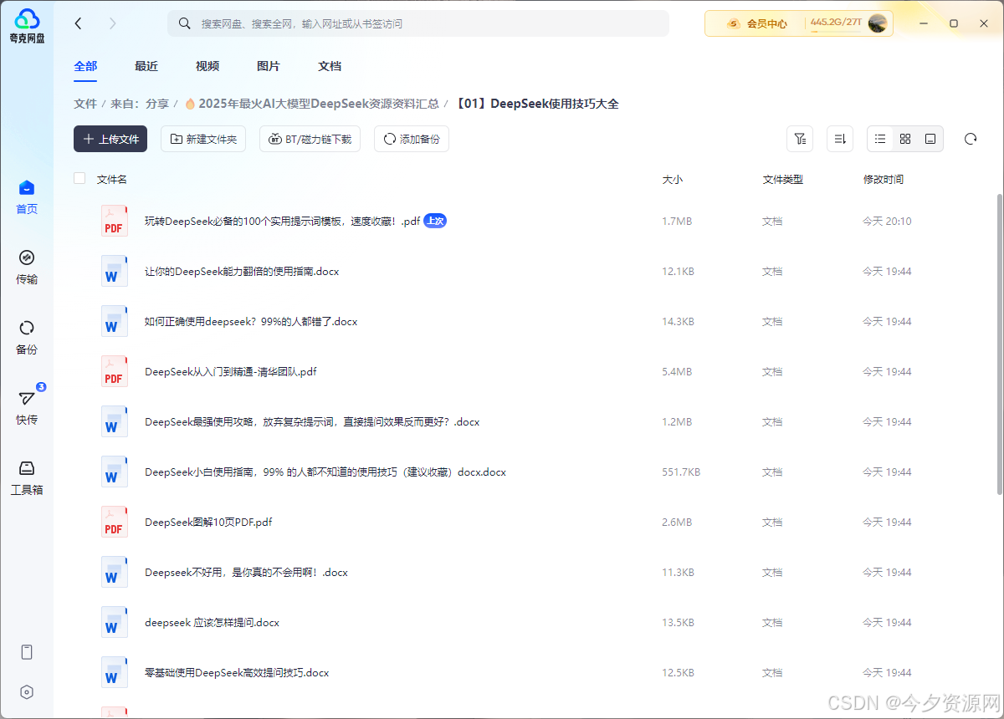Screen dimensions: 1004x719
Task: Click the user avatar picture
Action: [x=878, y=23]
